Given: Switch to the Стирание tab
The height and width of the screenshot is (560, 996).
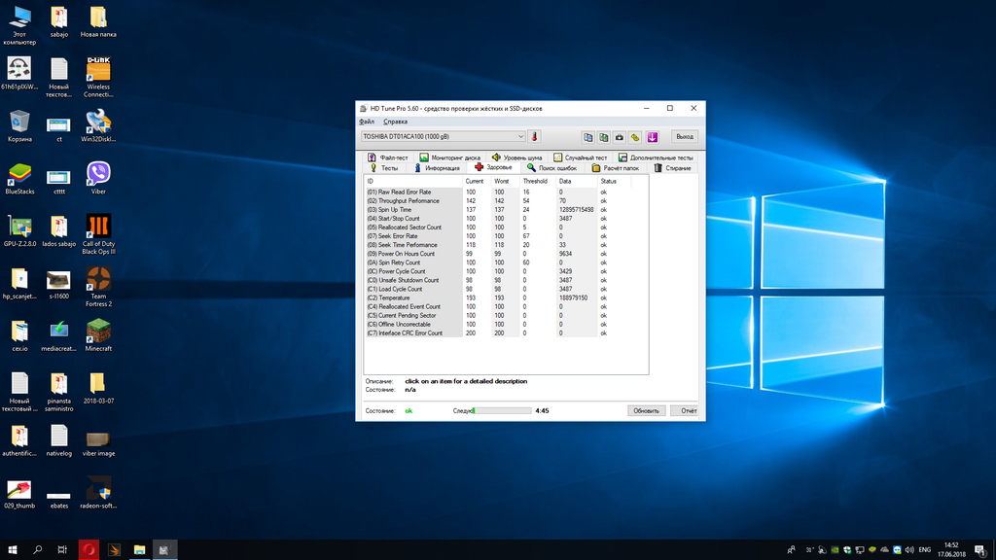Looking at the screenshot, I should (x=673, y=168).
